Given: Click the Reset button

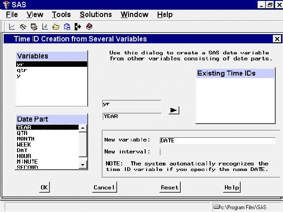Looking at the screenshot, I should click(x=169, y=187).
